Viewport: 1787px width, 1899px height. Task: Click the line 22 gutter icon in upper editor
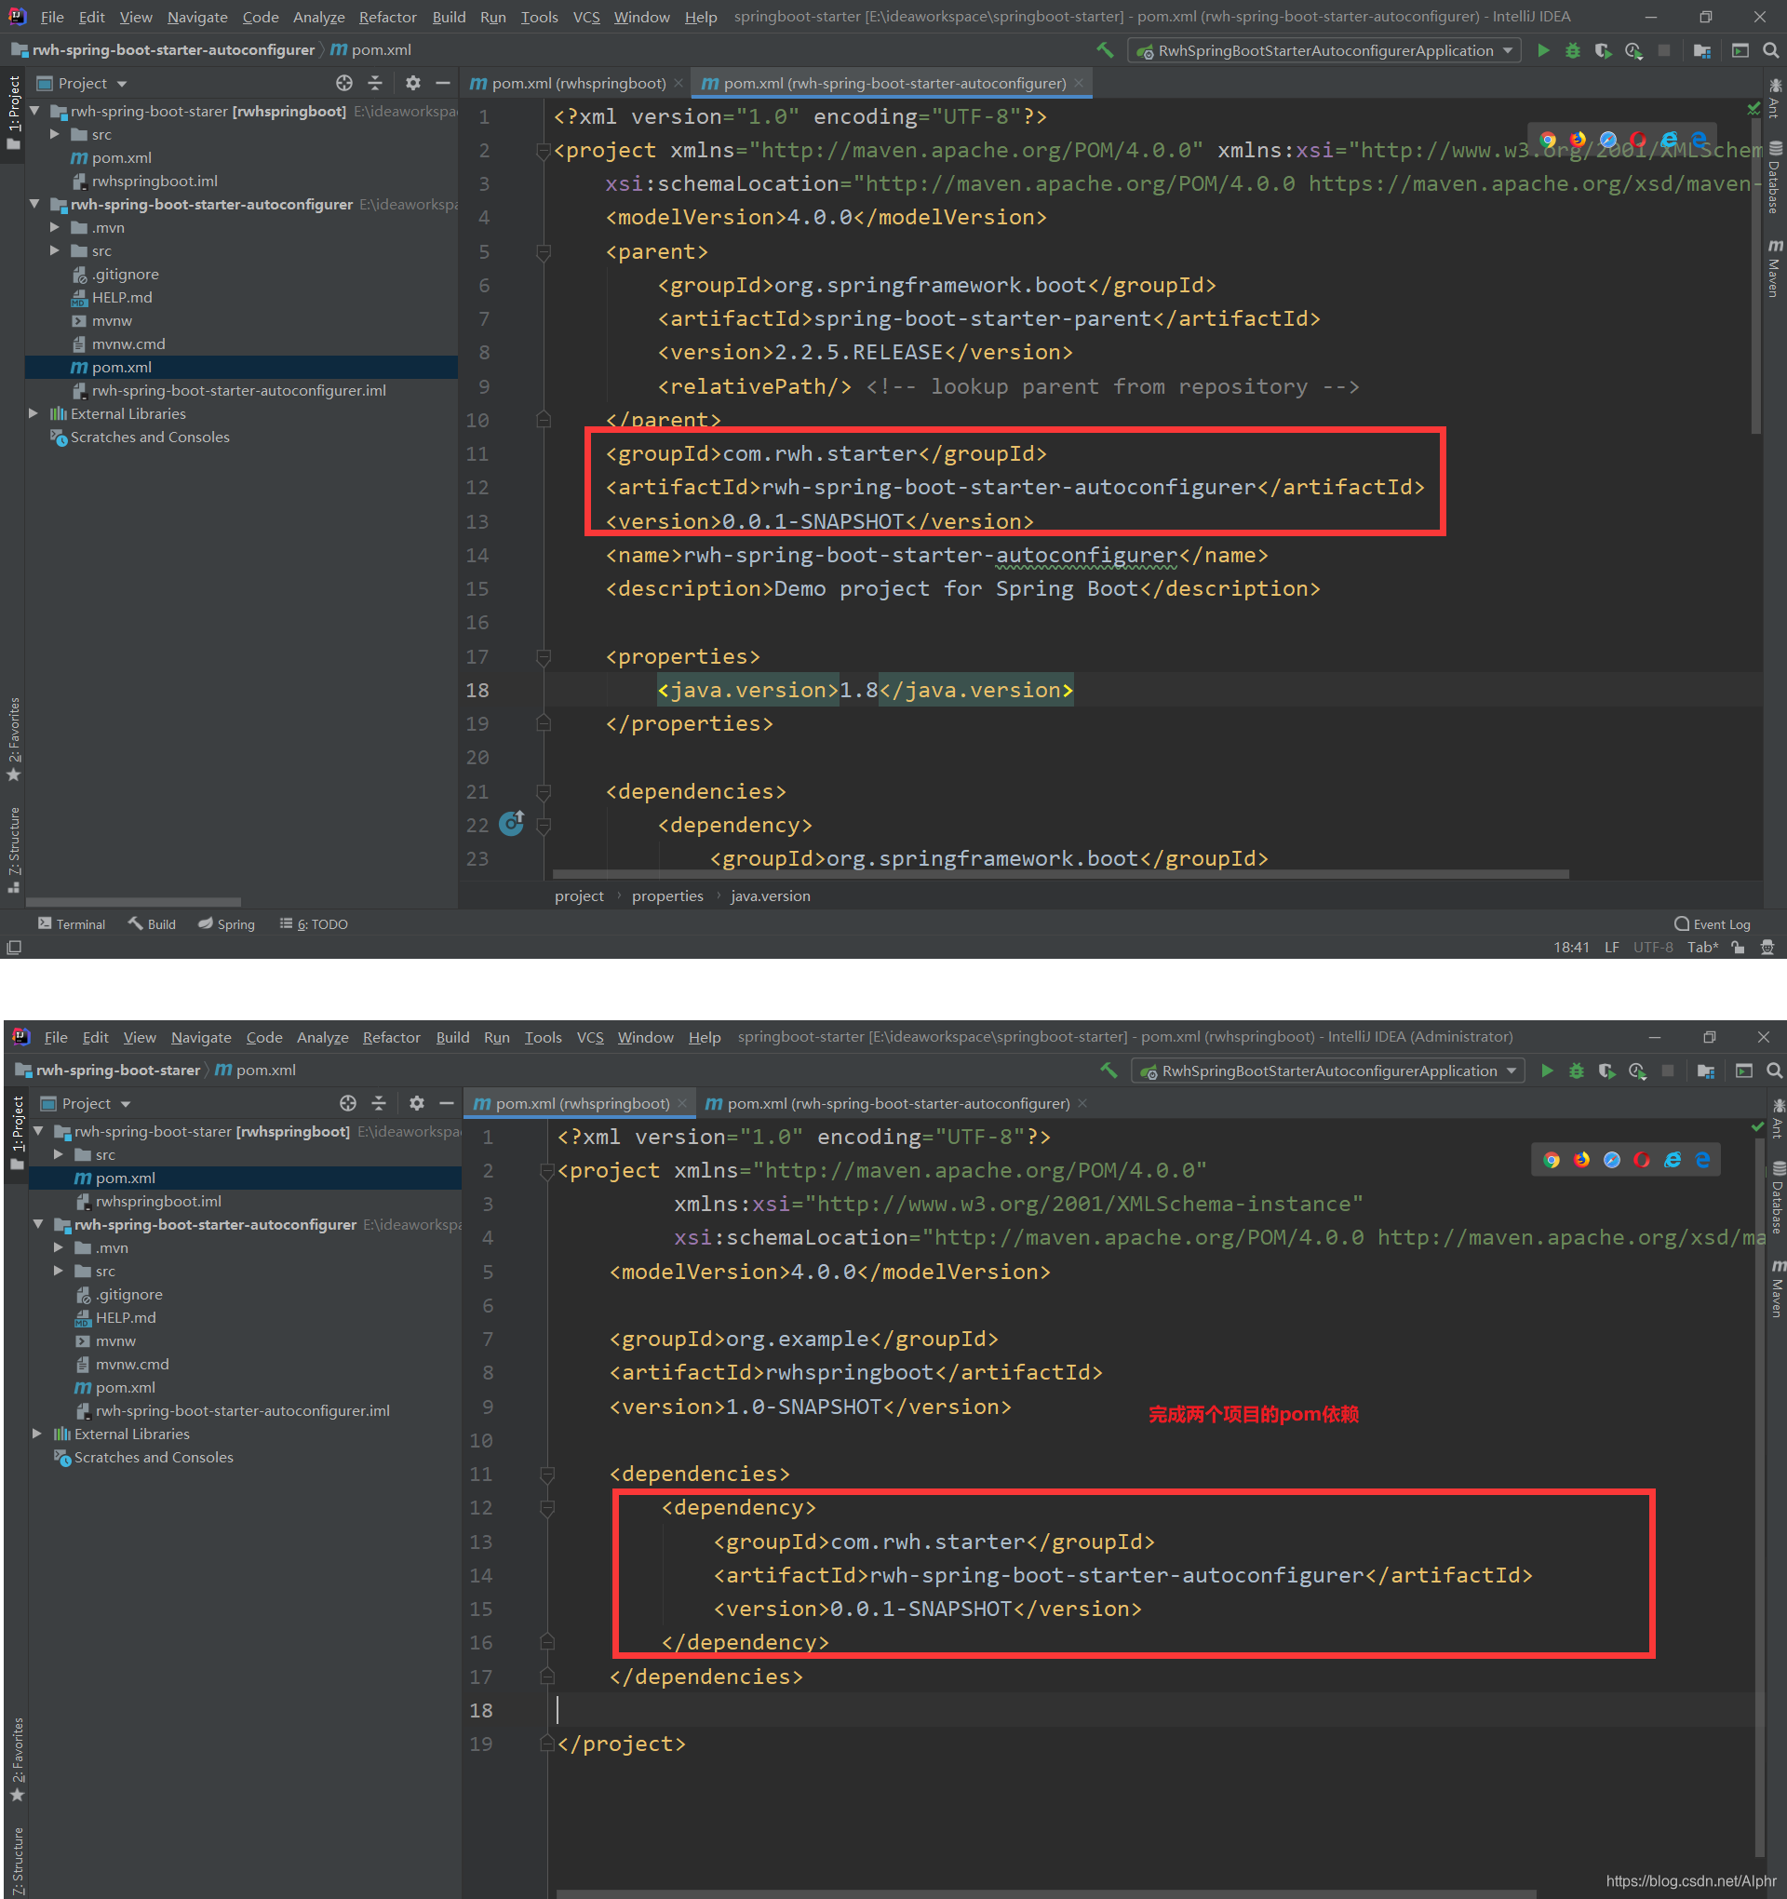point(512,824)
